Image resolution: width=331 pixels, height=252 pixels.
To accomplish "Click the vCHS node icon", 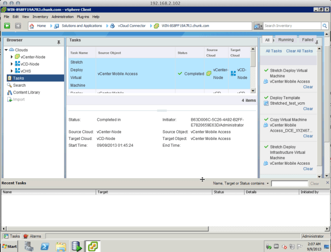I will 18,71.
